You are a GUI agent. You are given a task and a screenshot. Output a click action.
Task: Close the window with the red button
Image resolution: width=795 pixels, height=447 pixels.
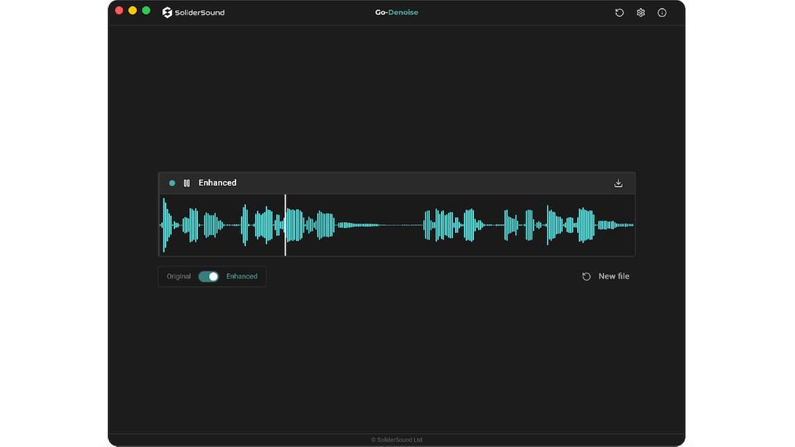119,10
